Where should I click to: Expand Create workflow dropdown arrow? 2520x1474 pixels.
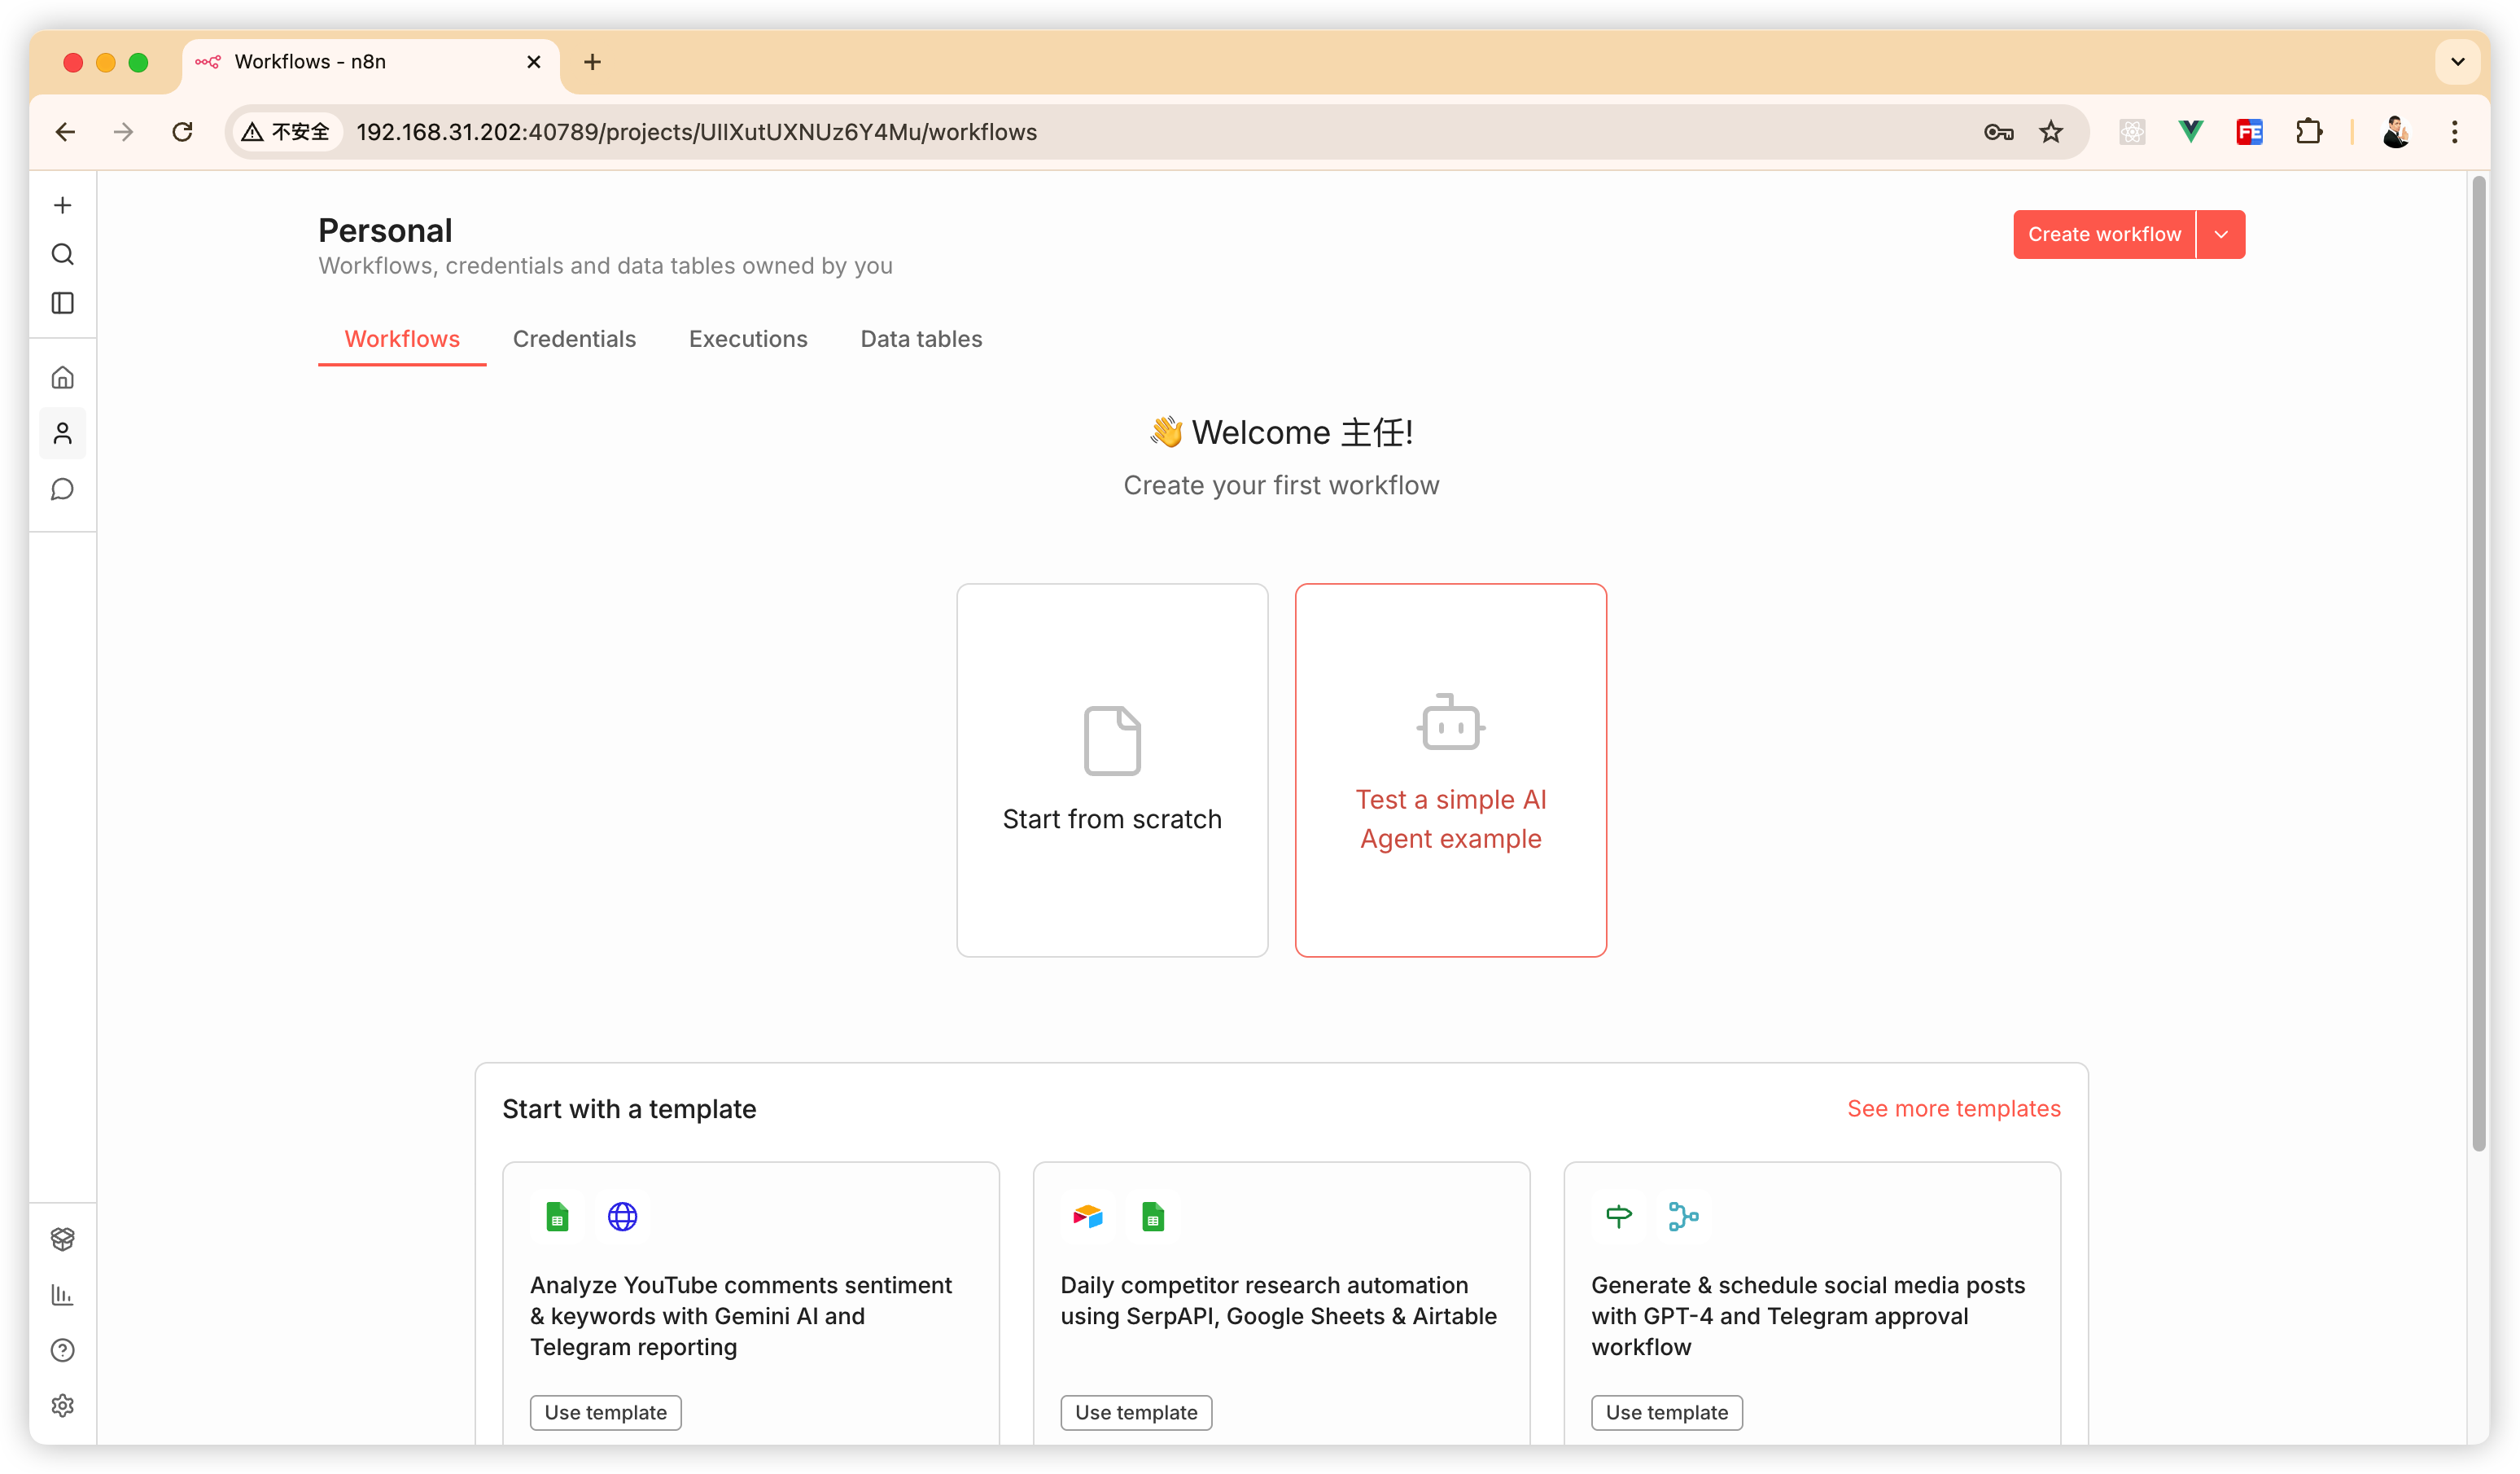2220,235
